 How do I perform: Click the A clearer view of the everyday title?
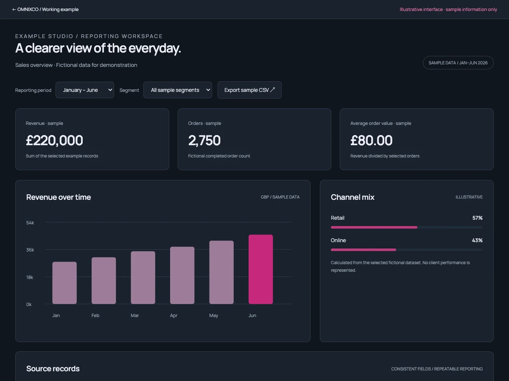click(x=98, y=48)
